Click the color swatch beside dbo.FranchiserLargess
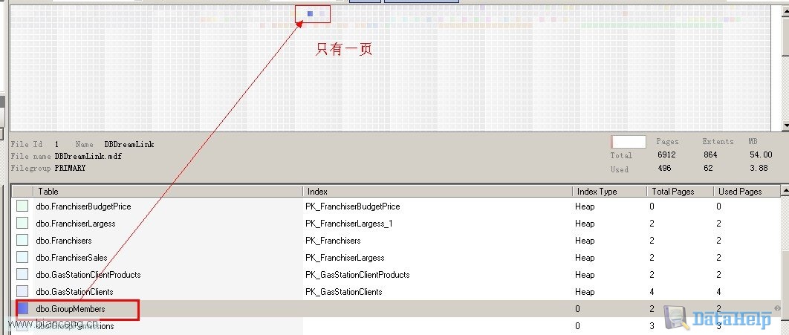This screenshot has width=789, height=335. tap(22, 224)
